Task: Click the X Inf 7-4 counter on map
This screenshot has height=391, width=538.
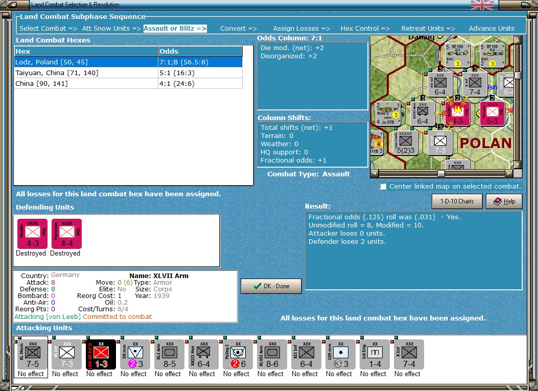Action: click(475, 84)
